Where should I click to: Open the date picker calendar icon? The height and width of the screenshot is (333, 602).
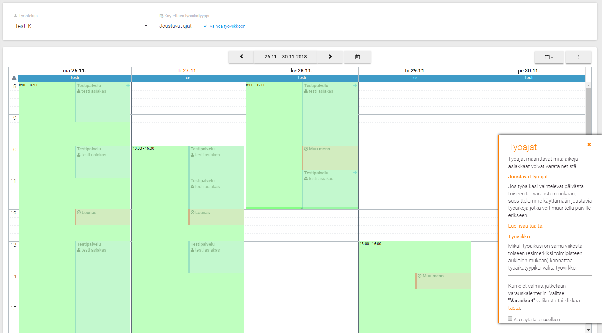(358, 57)
